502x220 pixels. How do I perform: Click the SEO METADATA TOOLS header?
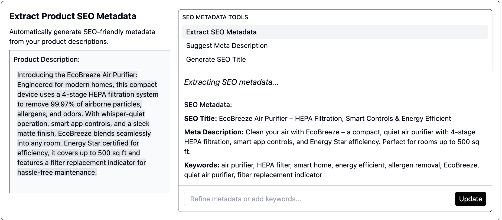(215, 17)
